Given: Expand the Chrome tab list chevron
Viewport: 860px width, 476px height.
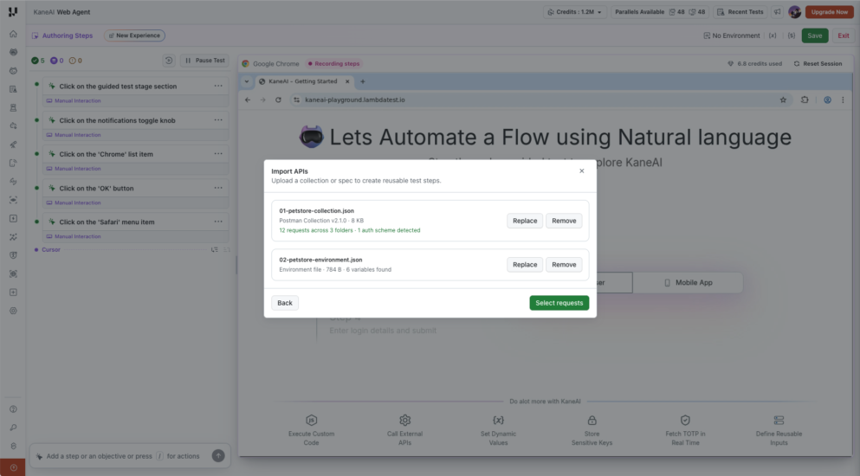Looking at the screenshot, I should 247,81.
